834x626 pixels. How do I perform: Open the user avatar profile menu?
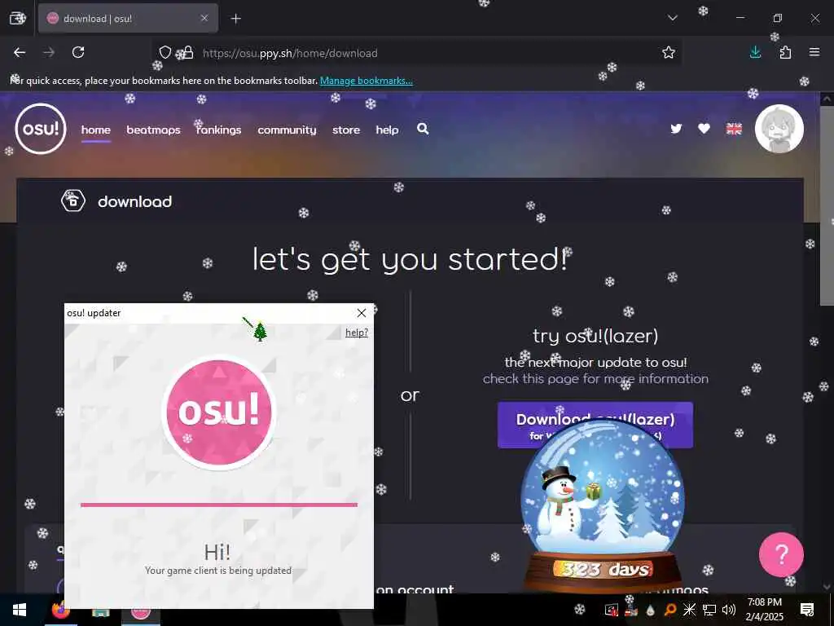(x=779, y=129)
